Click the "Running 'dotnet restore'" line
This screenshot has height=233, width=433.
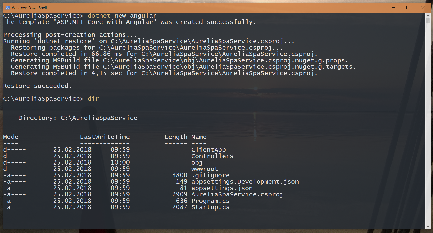(x=149, y=41)
